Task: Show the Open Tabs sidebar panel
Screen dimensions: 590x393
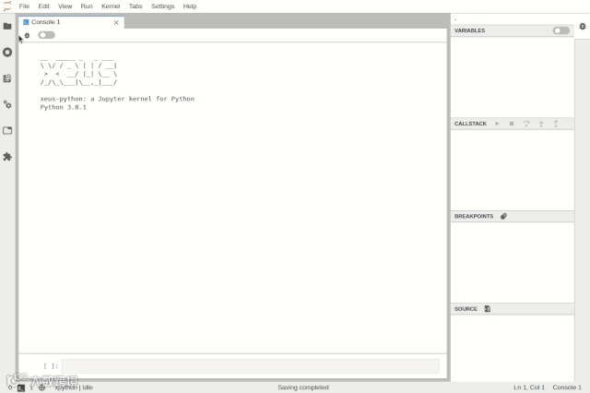Action: [7, 131]
